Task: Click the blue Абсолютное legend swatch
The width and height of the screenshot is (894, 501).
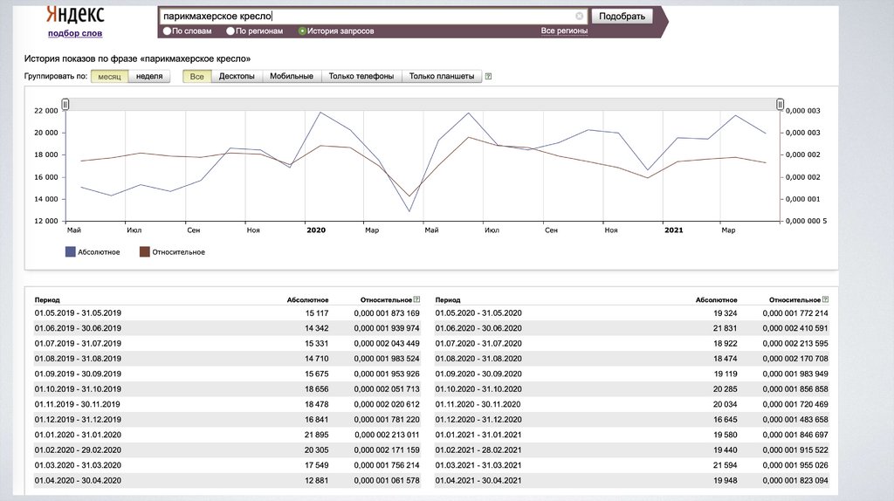Action: (71, 252)
